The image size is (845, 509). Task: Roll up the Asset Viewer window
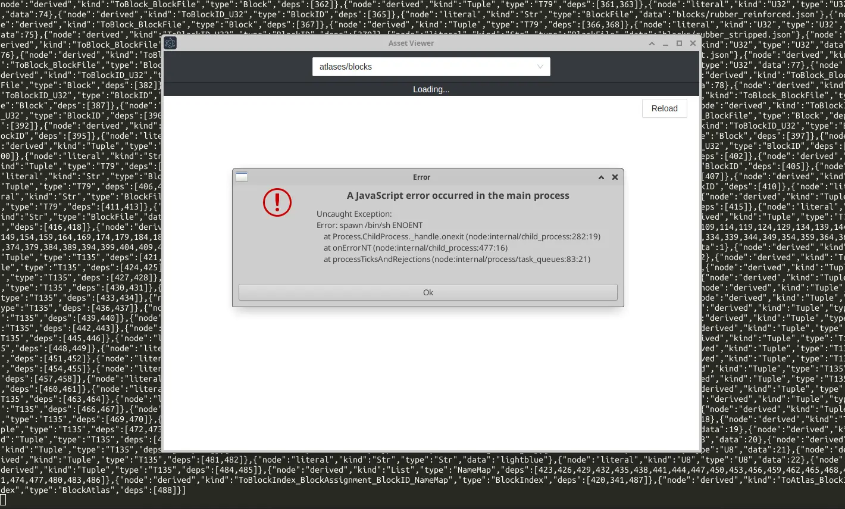(x=652, y=43)
